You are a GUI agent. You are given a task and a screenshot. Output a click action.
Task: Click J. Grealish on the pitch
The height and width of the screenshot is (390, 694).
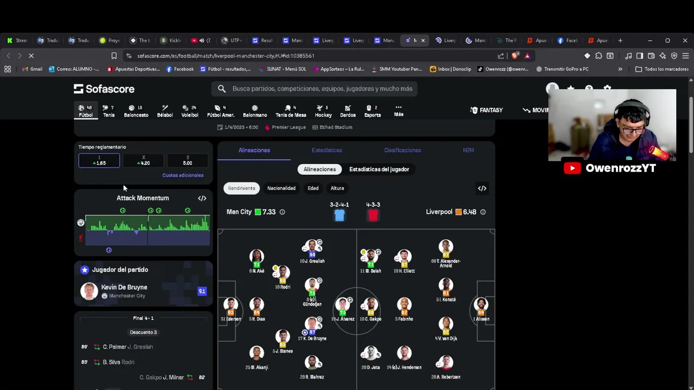click(x=312, y=252)
